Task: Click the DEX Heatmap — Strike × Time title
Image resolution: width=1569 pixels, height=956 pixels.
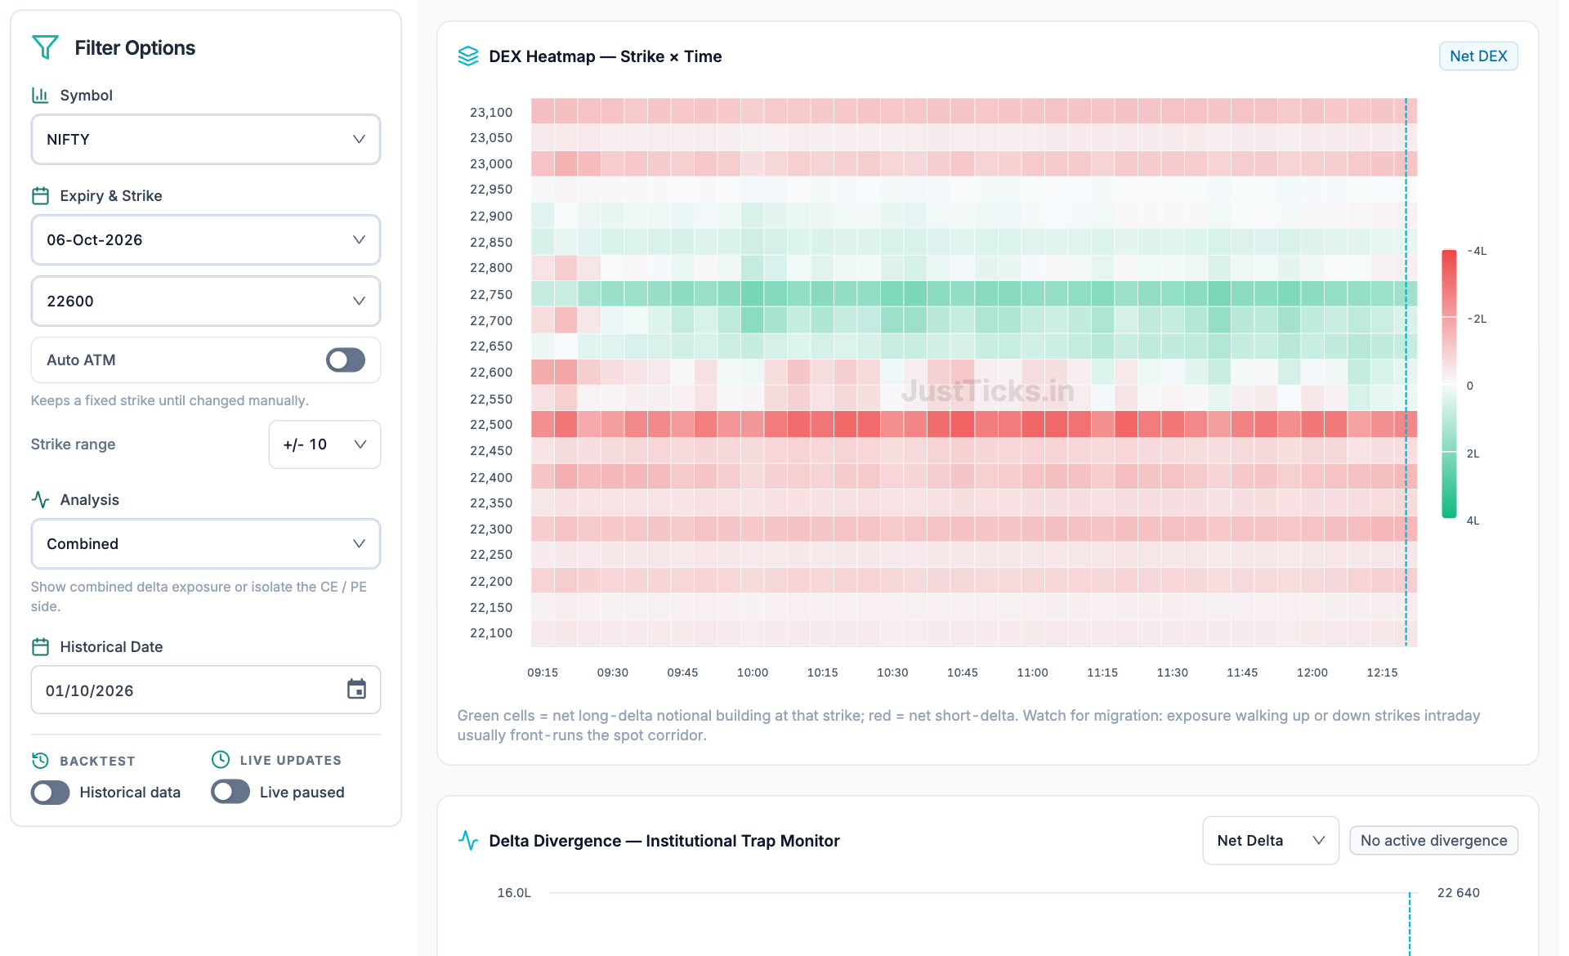Action: 605,56
